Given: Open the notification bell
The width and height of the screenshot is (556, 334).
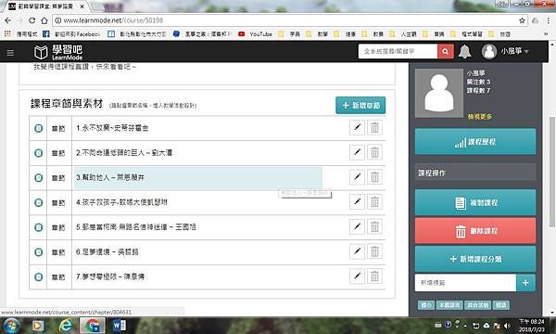Looking at the screenshot, I should tap(464, 52).
